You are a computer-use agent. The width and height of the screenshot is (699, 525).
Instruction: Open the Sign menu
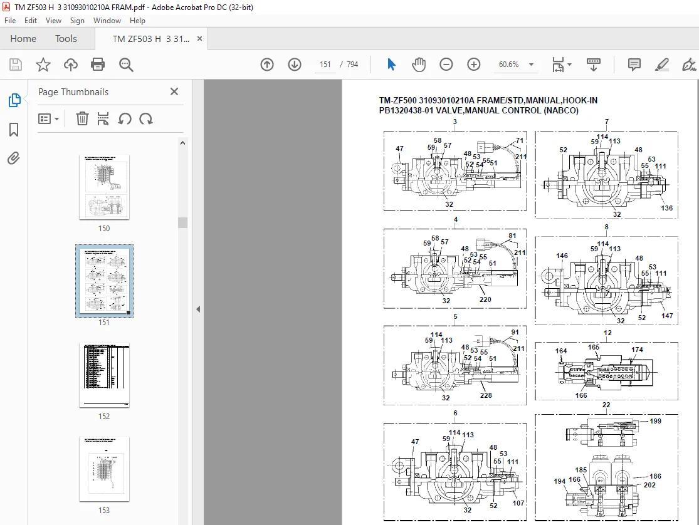click(77, 21)
